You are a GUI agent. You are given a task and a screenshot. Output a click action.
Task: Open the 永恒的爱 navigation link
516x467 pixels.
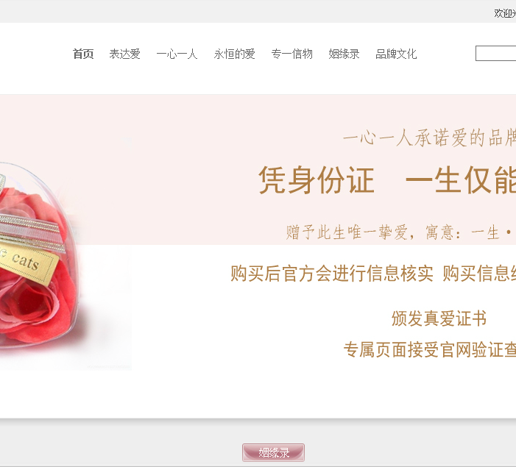tap(234, 54)
